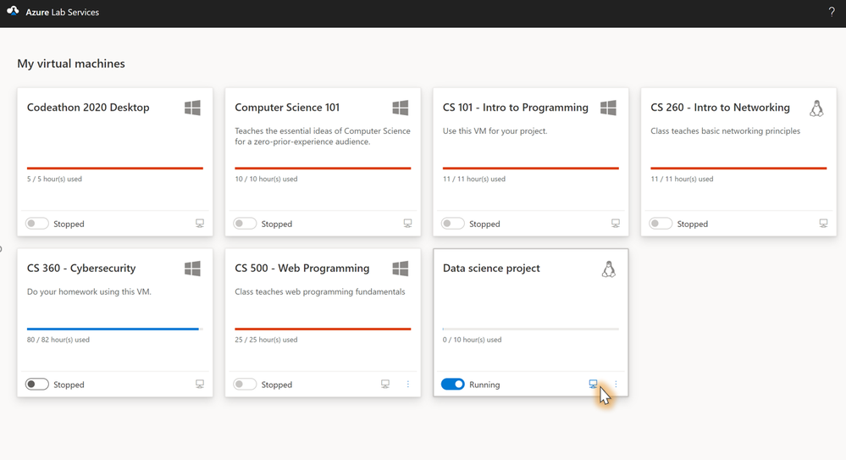Image resolution: width=846 pixels, height=460 pixels.
Task: Click Windows icon on Computer Science 101 card
Action: (x=401, y=108)
